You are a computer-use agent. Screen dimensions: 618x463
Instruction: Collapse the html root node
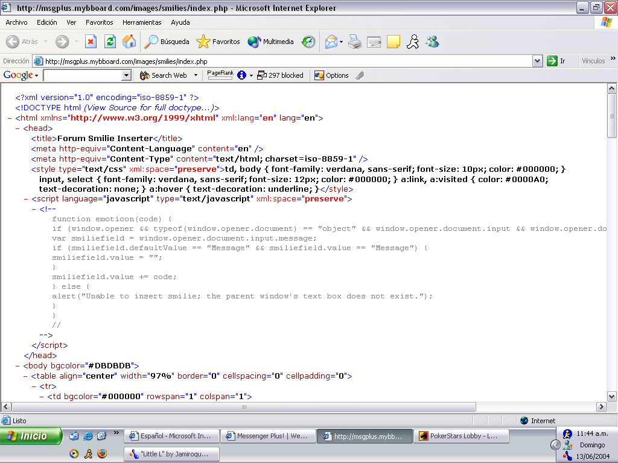10,118
